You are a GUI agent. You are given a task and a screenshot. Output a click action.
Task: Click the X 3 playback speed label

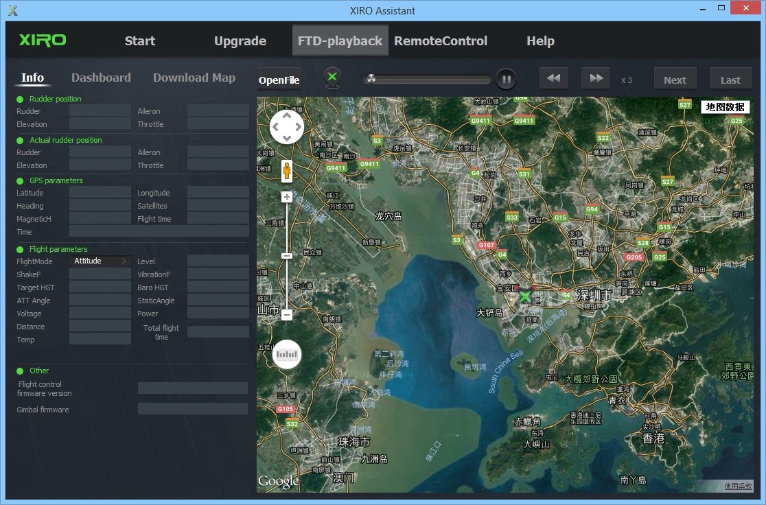[627, 80]
